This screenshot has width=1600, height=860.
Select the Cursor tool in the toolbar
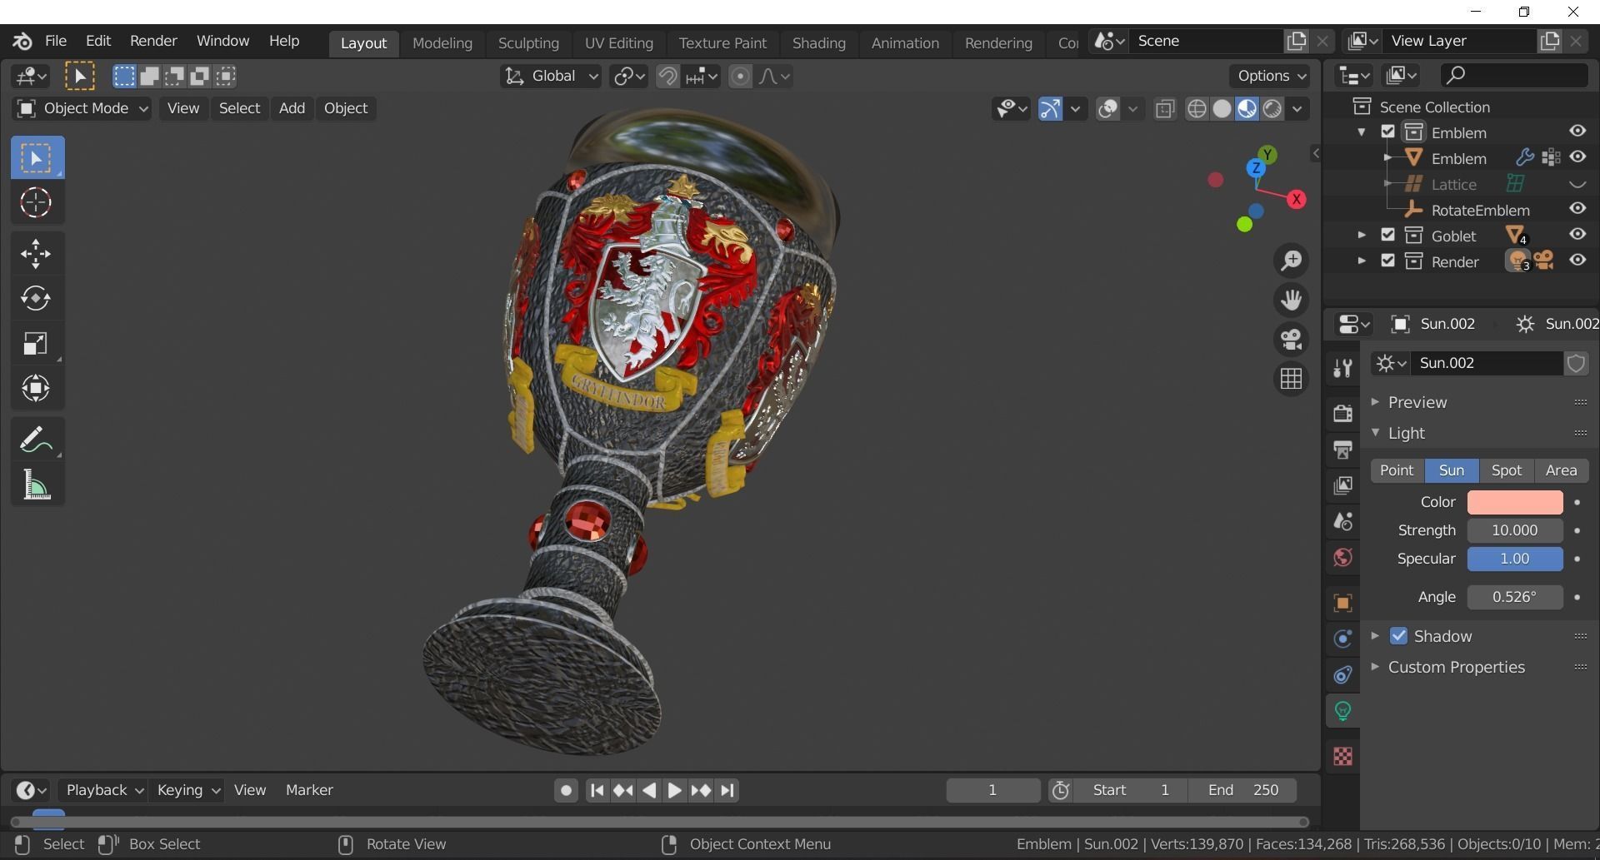click(x=37, y=202)
